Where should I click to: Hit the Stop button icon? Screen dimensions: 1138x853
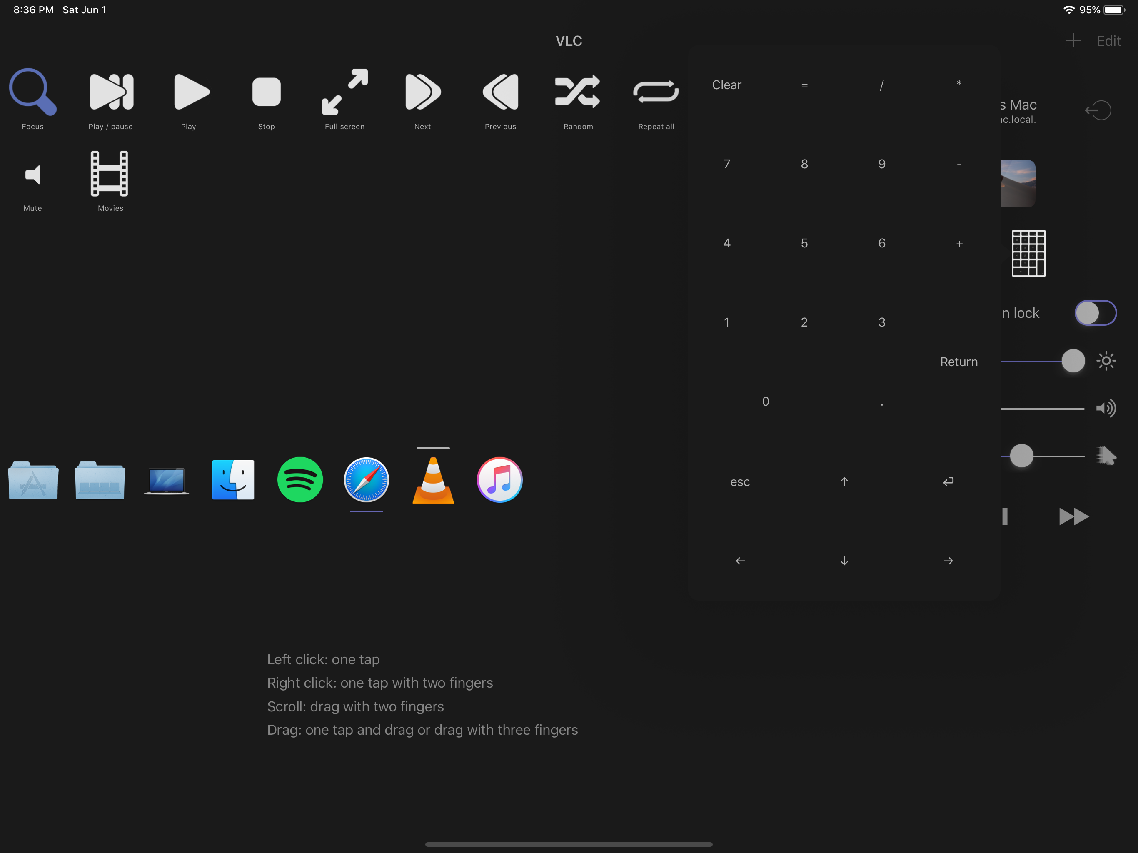(266, 92)
